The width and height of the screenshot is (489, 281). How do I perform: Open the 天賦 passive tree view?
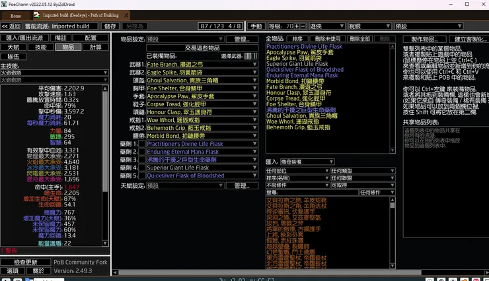pos(13,47)
